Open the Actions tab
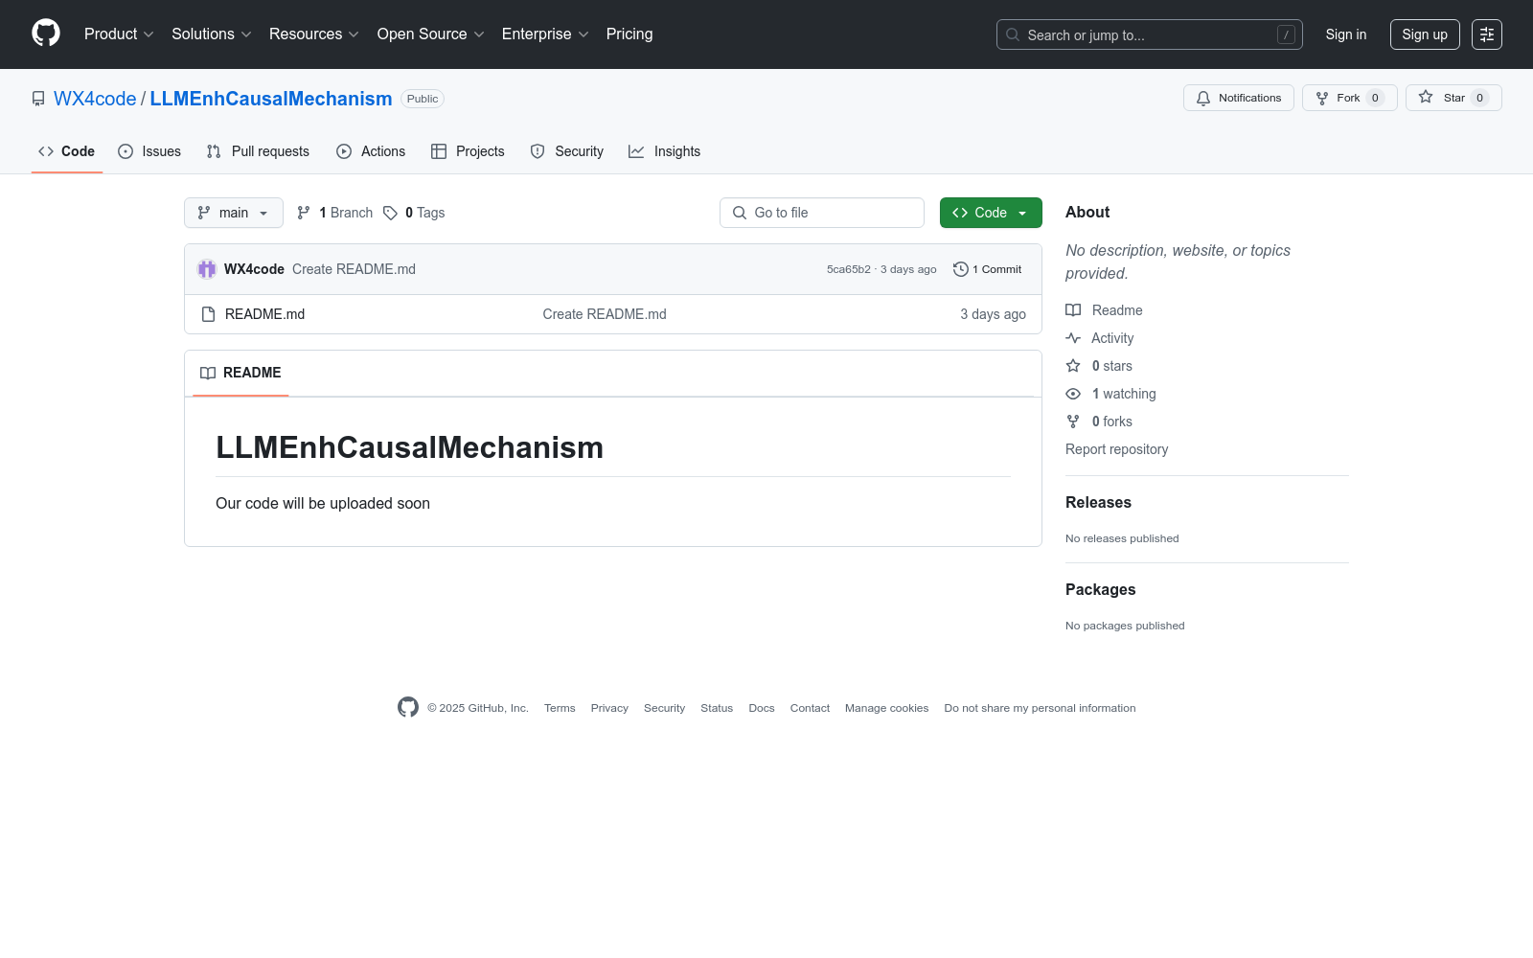This screenshot has width=1533, height=958. pyautogui.click(x=371, y=151)
